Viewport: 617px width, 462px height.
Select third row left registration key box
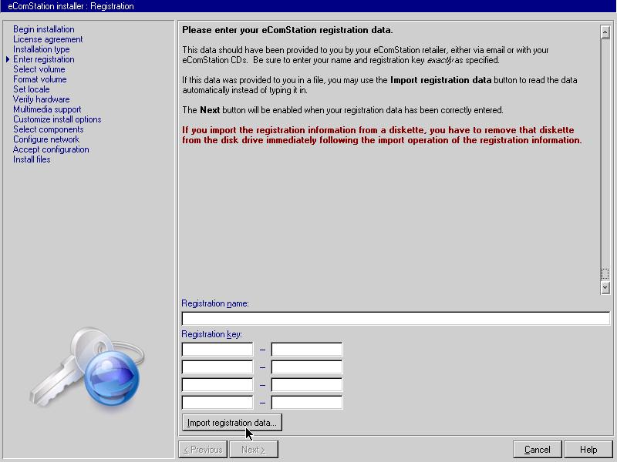click(x=217, y=384)
